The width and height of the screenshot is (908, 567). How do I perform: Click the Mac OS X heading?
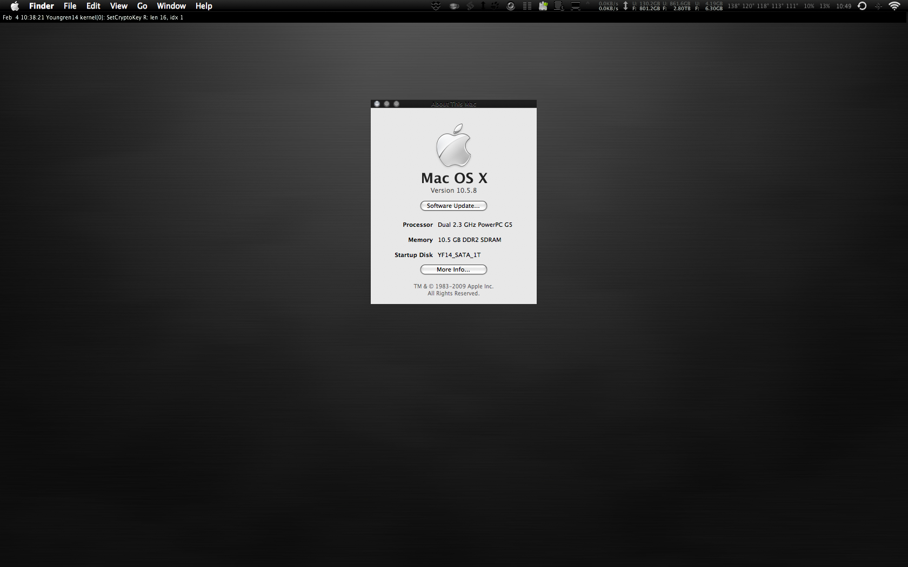click(x=454, y=178)
